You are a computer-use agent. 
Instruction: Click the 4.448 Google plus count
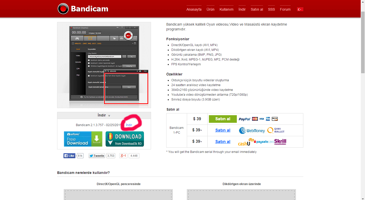[x=134, y=156]
